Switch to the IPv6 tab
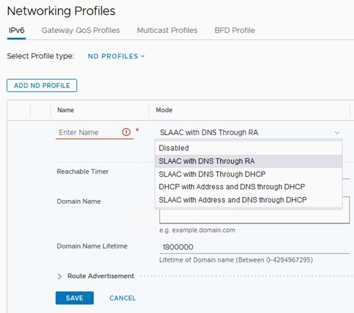This screenshot has height=313, width=354. (x=17, y=30)
